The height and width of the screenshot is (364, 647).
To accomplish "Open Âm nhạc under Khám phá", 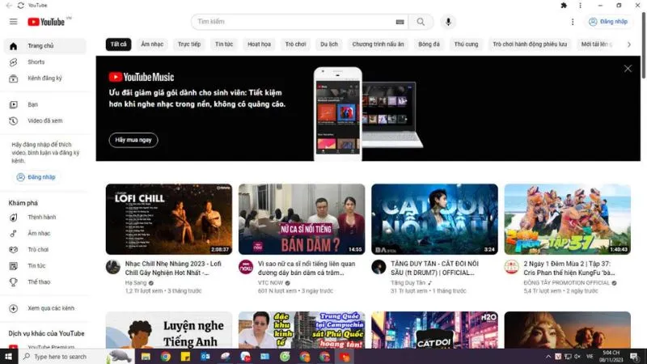I will click(x=45, y=233).
